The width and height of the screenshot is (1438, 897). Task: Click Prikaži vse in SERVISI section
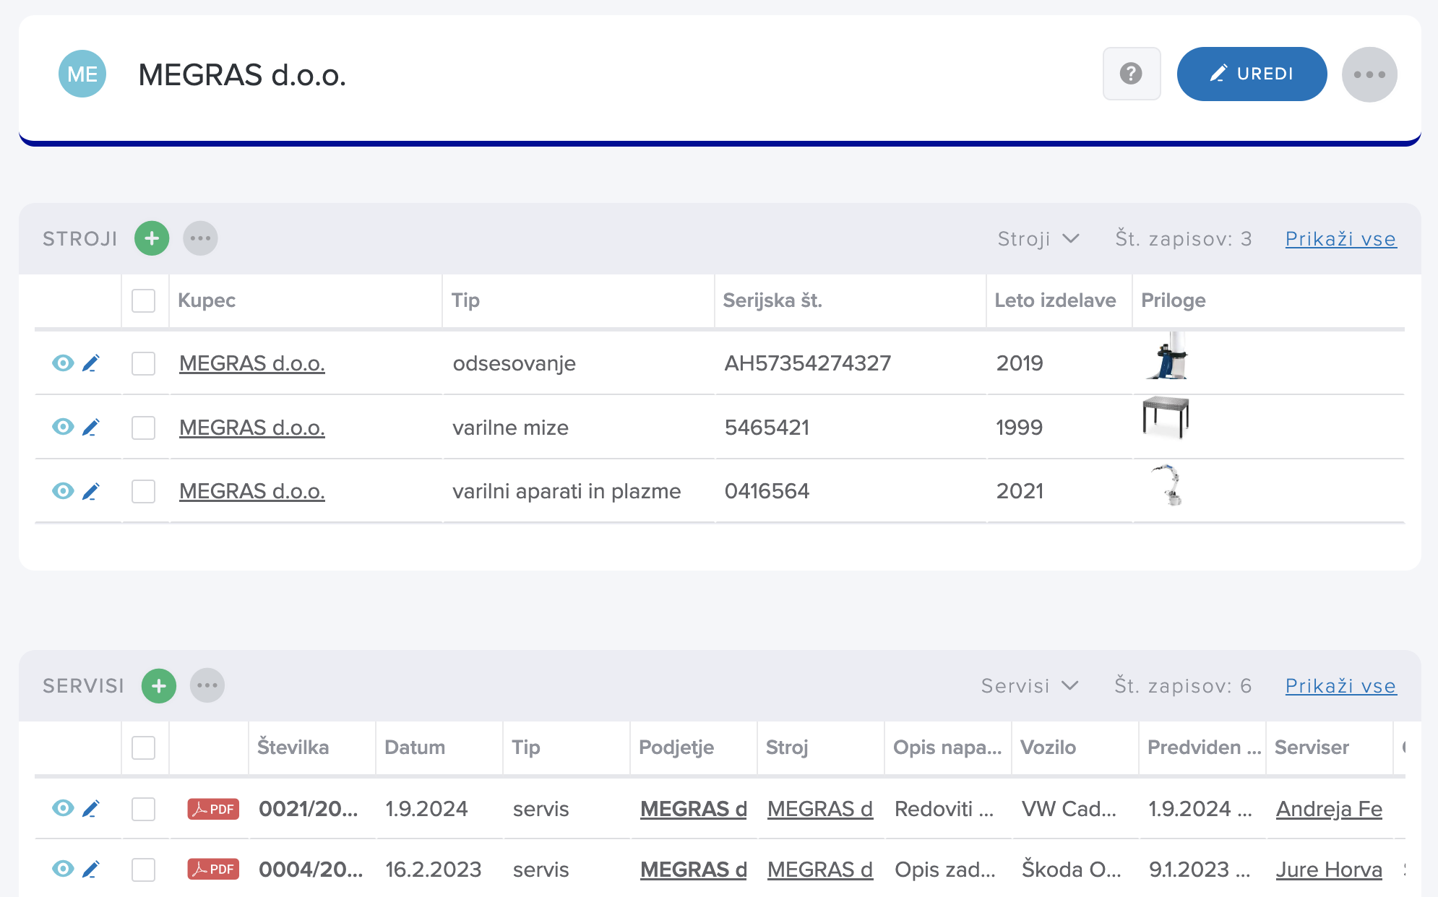tap(1340, 686)
